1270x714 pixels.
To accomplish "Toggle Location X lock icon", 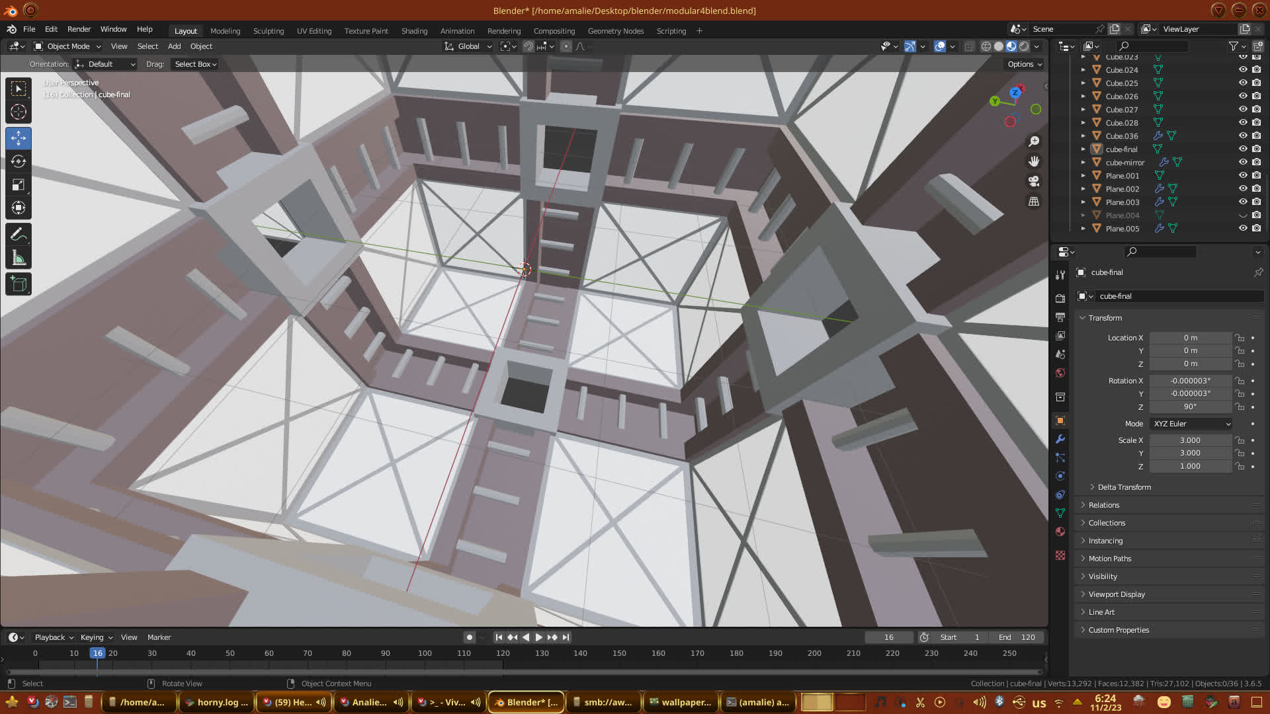I will pyautogui.click(x=1240, y=338).
